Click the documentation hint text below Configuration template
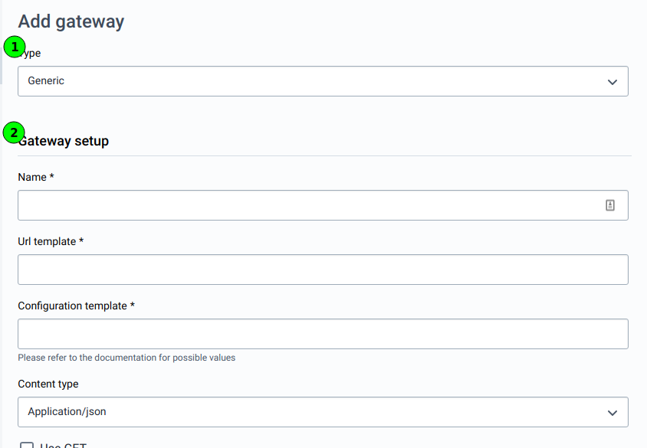The image size is (647, 448). pos(126,358)
